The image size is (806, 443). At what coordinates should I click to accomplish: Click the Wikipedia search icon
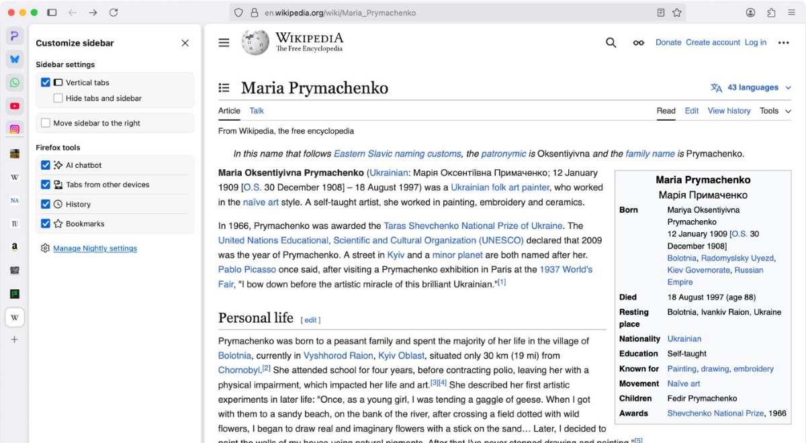pos(611,42)
